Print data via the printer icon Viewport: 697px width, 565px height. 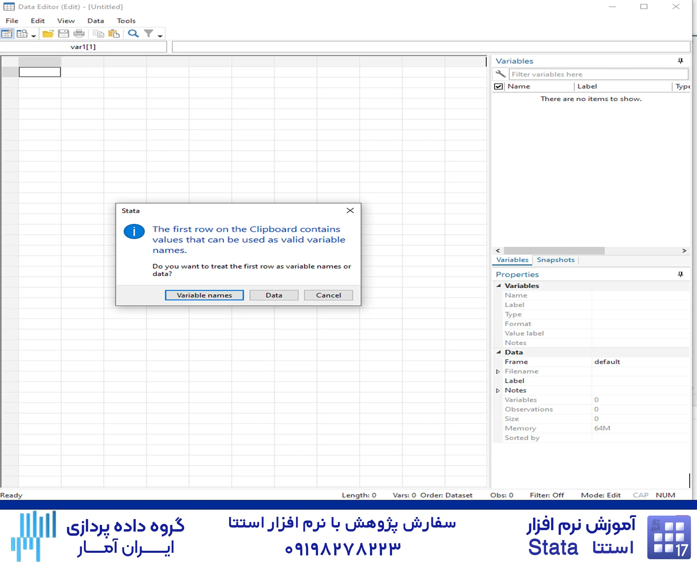[x=79, y=33]
